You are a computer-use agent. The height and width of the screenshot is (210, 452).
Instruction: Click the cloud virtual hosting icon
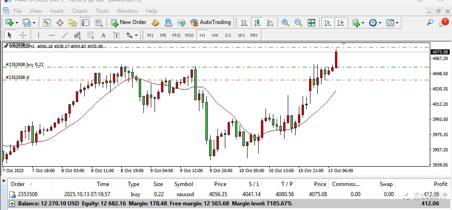[168, 23]
